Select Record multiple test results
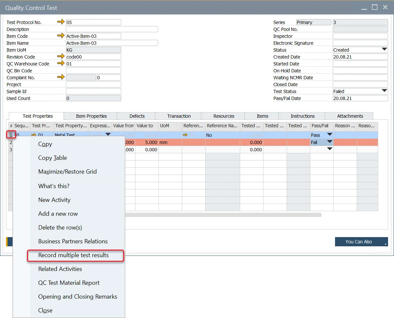This screenshot has width=394, height=318. (73, 255)
